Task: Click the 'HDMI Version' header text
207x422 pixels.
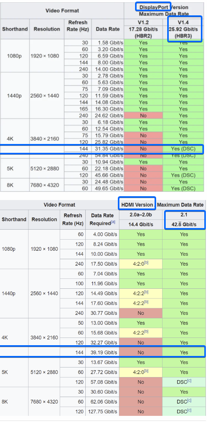Action: tap(137, 205)
